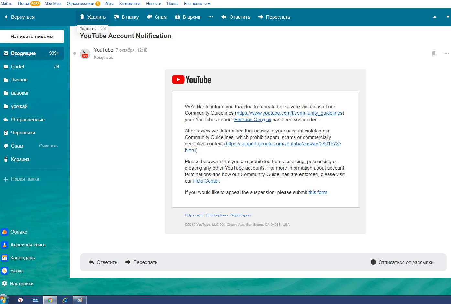The width and height of the screenshot is (451, 304).
Task: Toggle the unread dot next to the YouTube sender
Action: pyautogui.click(x=75, y=53)
